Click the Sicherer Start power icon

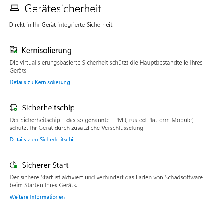(x=14, y=165)
